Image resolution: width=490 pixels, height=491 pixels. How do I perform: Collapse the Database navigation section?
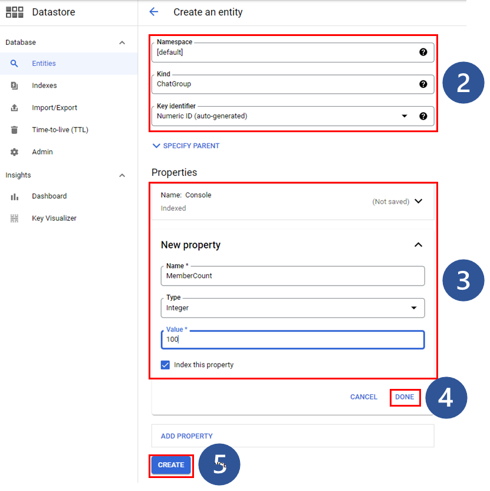tap(122, 42)
